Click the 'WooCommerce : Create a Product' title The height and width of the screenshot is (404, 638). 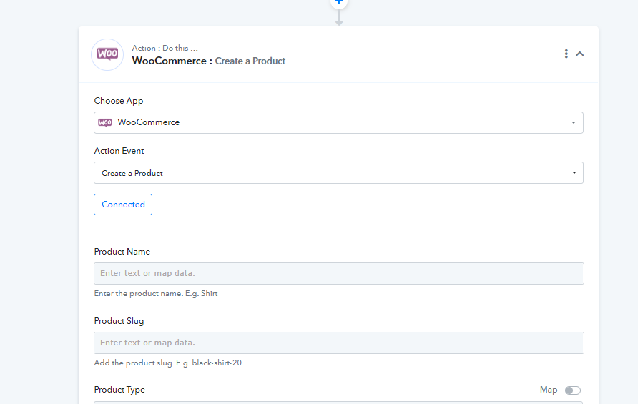coord(209,61)
